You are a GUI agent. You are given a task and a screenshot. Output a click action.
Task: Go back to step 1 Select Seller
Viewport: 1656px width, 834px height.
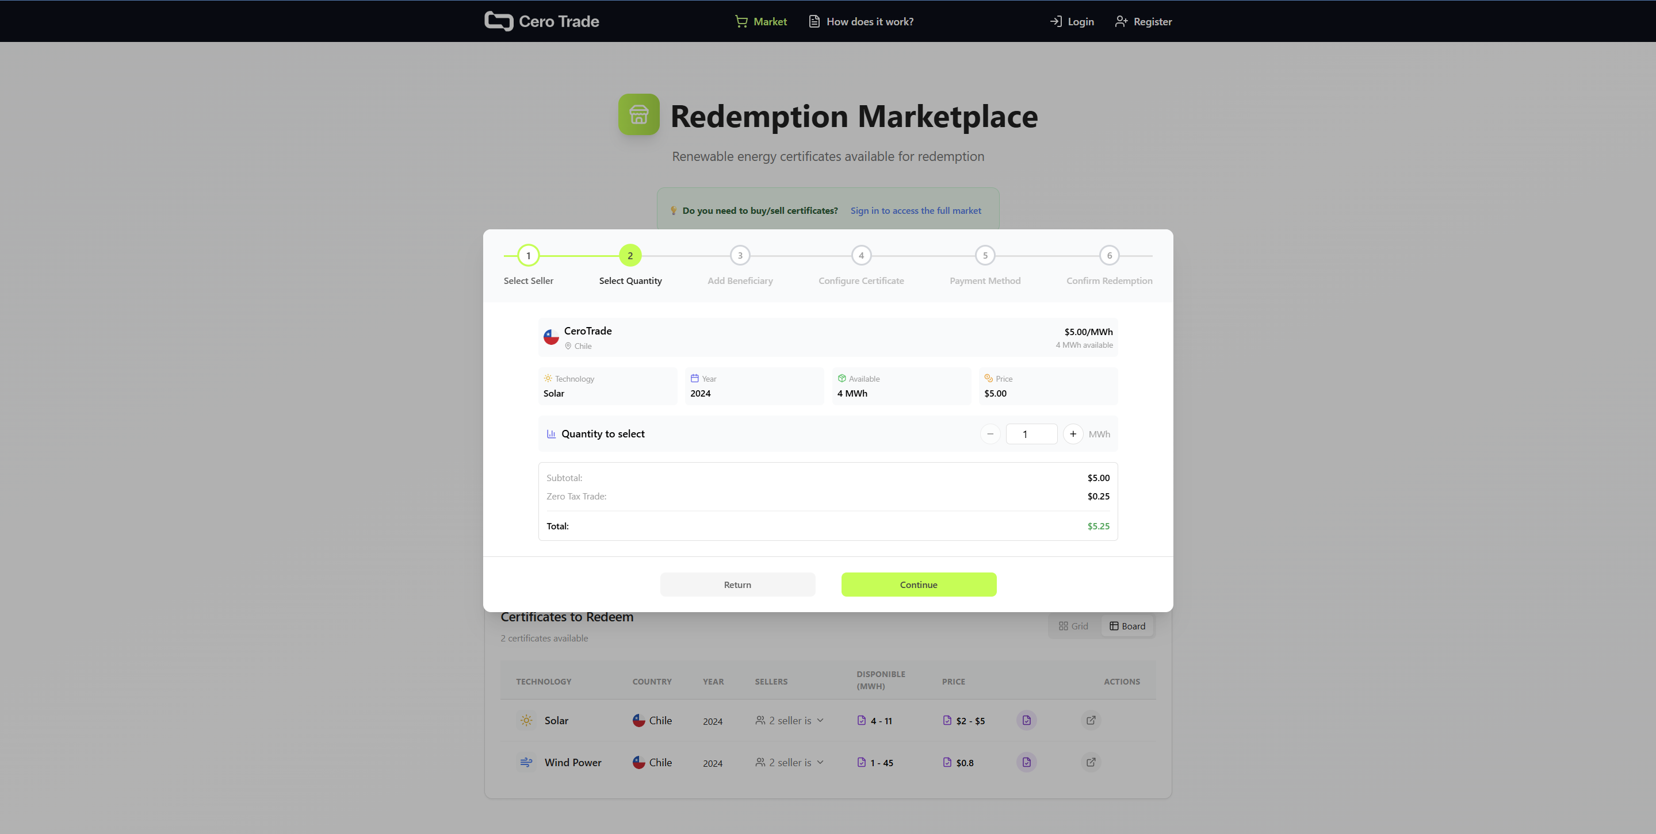[528, 255]
